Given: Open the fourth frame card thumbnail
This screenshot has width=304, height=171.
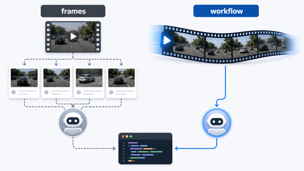Looking at the screenshot, I should (x=122, y=78).
